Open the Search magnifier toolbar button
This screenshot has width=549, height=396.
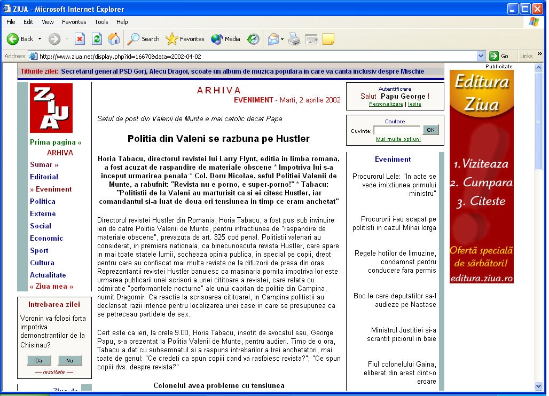(143, 39)
